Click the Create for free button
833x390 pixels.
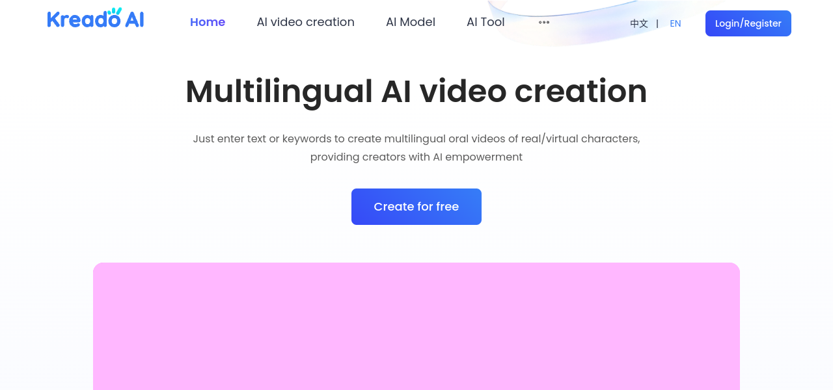(416, 207)
